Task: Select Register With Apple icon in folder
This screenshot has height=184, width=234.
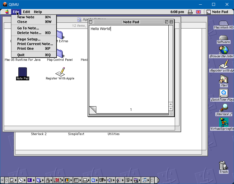Action: point(60,72)
